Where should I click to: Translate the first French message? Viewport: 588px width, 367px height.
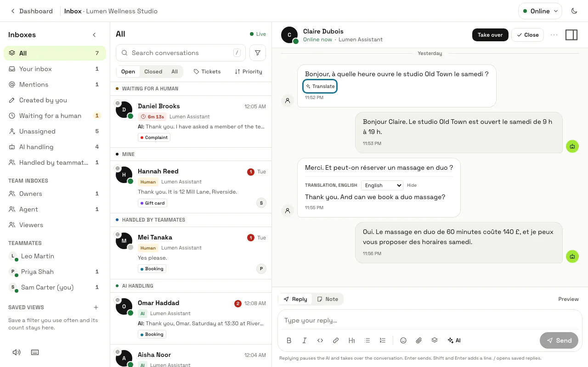320,86
